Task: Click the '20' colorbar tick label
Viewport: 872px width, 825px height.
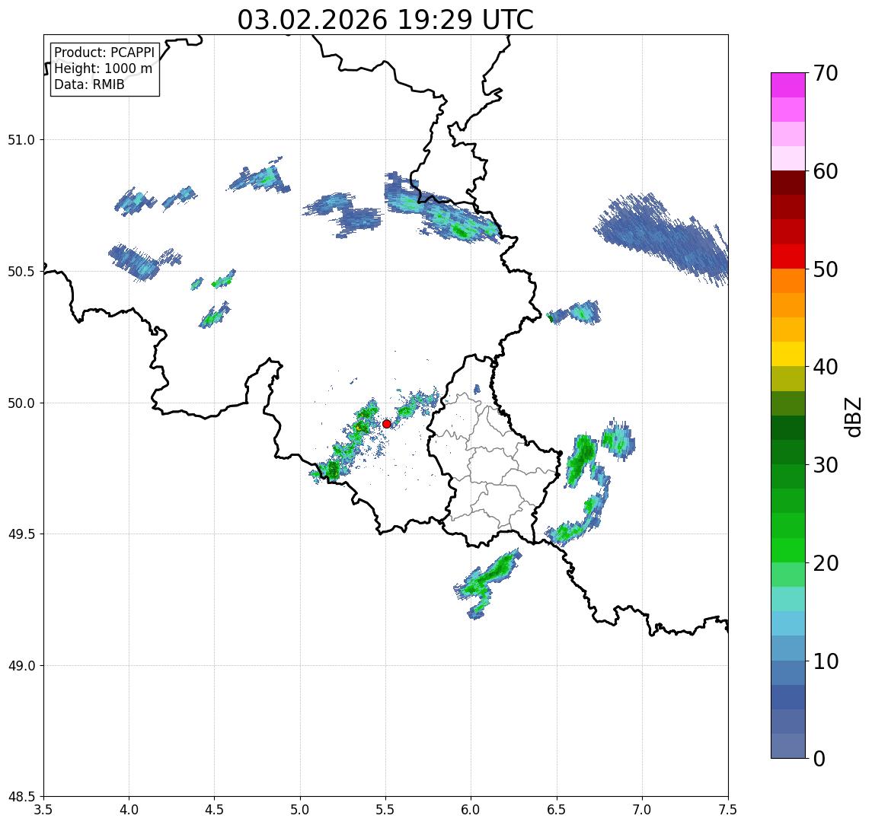Action: point(826,563)
